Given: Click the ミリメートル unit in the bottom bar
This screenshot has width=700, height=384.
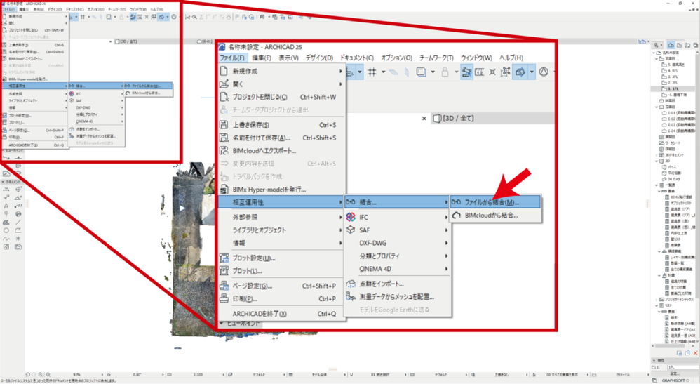Looking at the screenshot, I should (622, 375).
